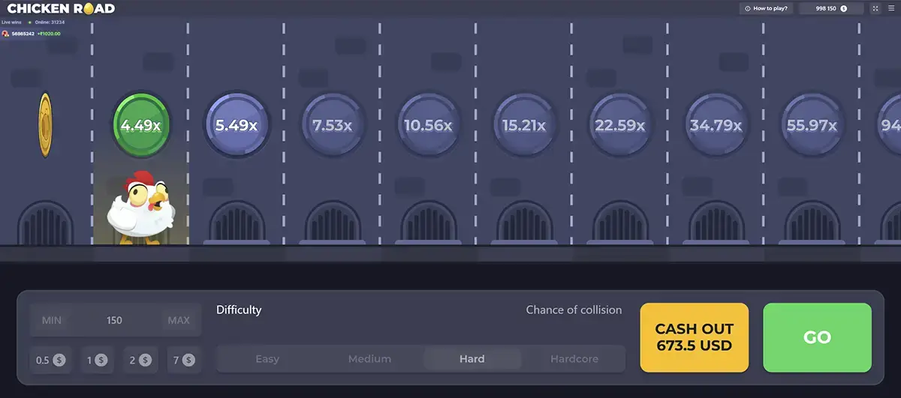901x398 pixels.
Task: Select the 5.49x multiplier manhole
Action: [x=237, y=125]
